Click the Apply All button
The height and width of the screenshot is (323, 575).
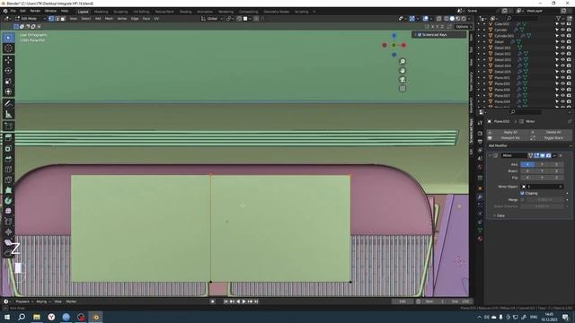(x=510, y=132)
